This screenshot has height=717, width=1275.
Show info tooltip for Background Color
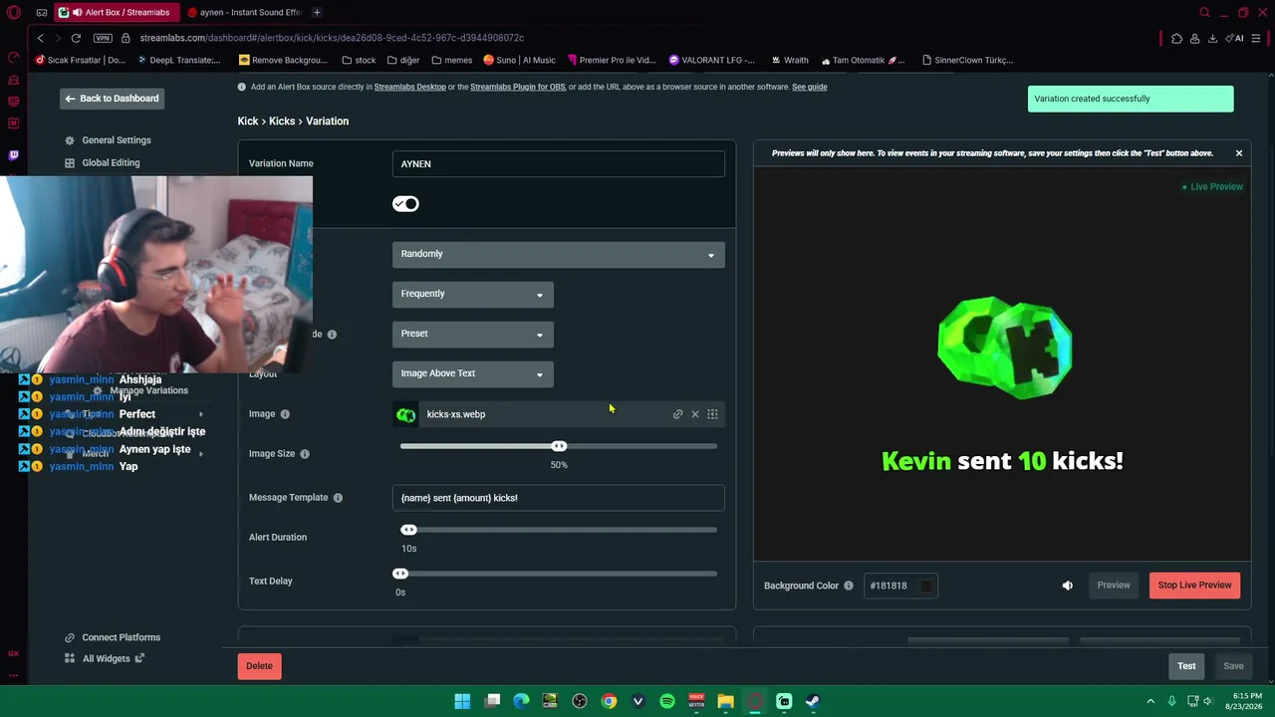[x=849, y=586]
